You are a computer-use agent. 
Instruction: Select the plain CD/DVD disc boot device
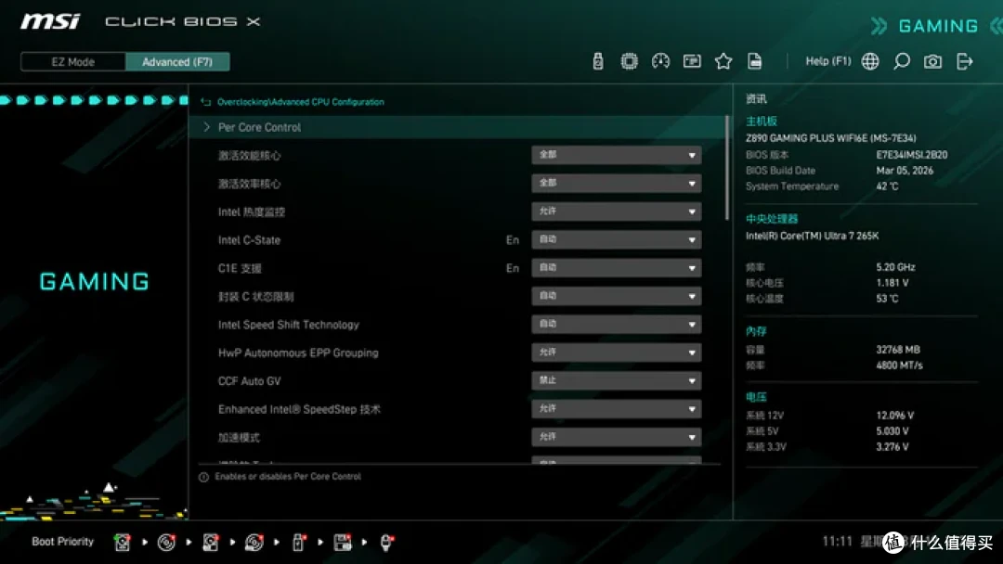pos(166,543)
